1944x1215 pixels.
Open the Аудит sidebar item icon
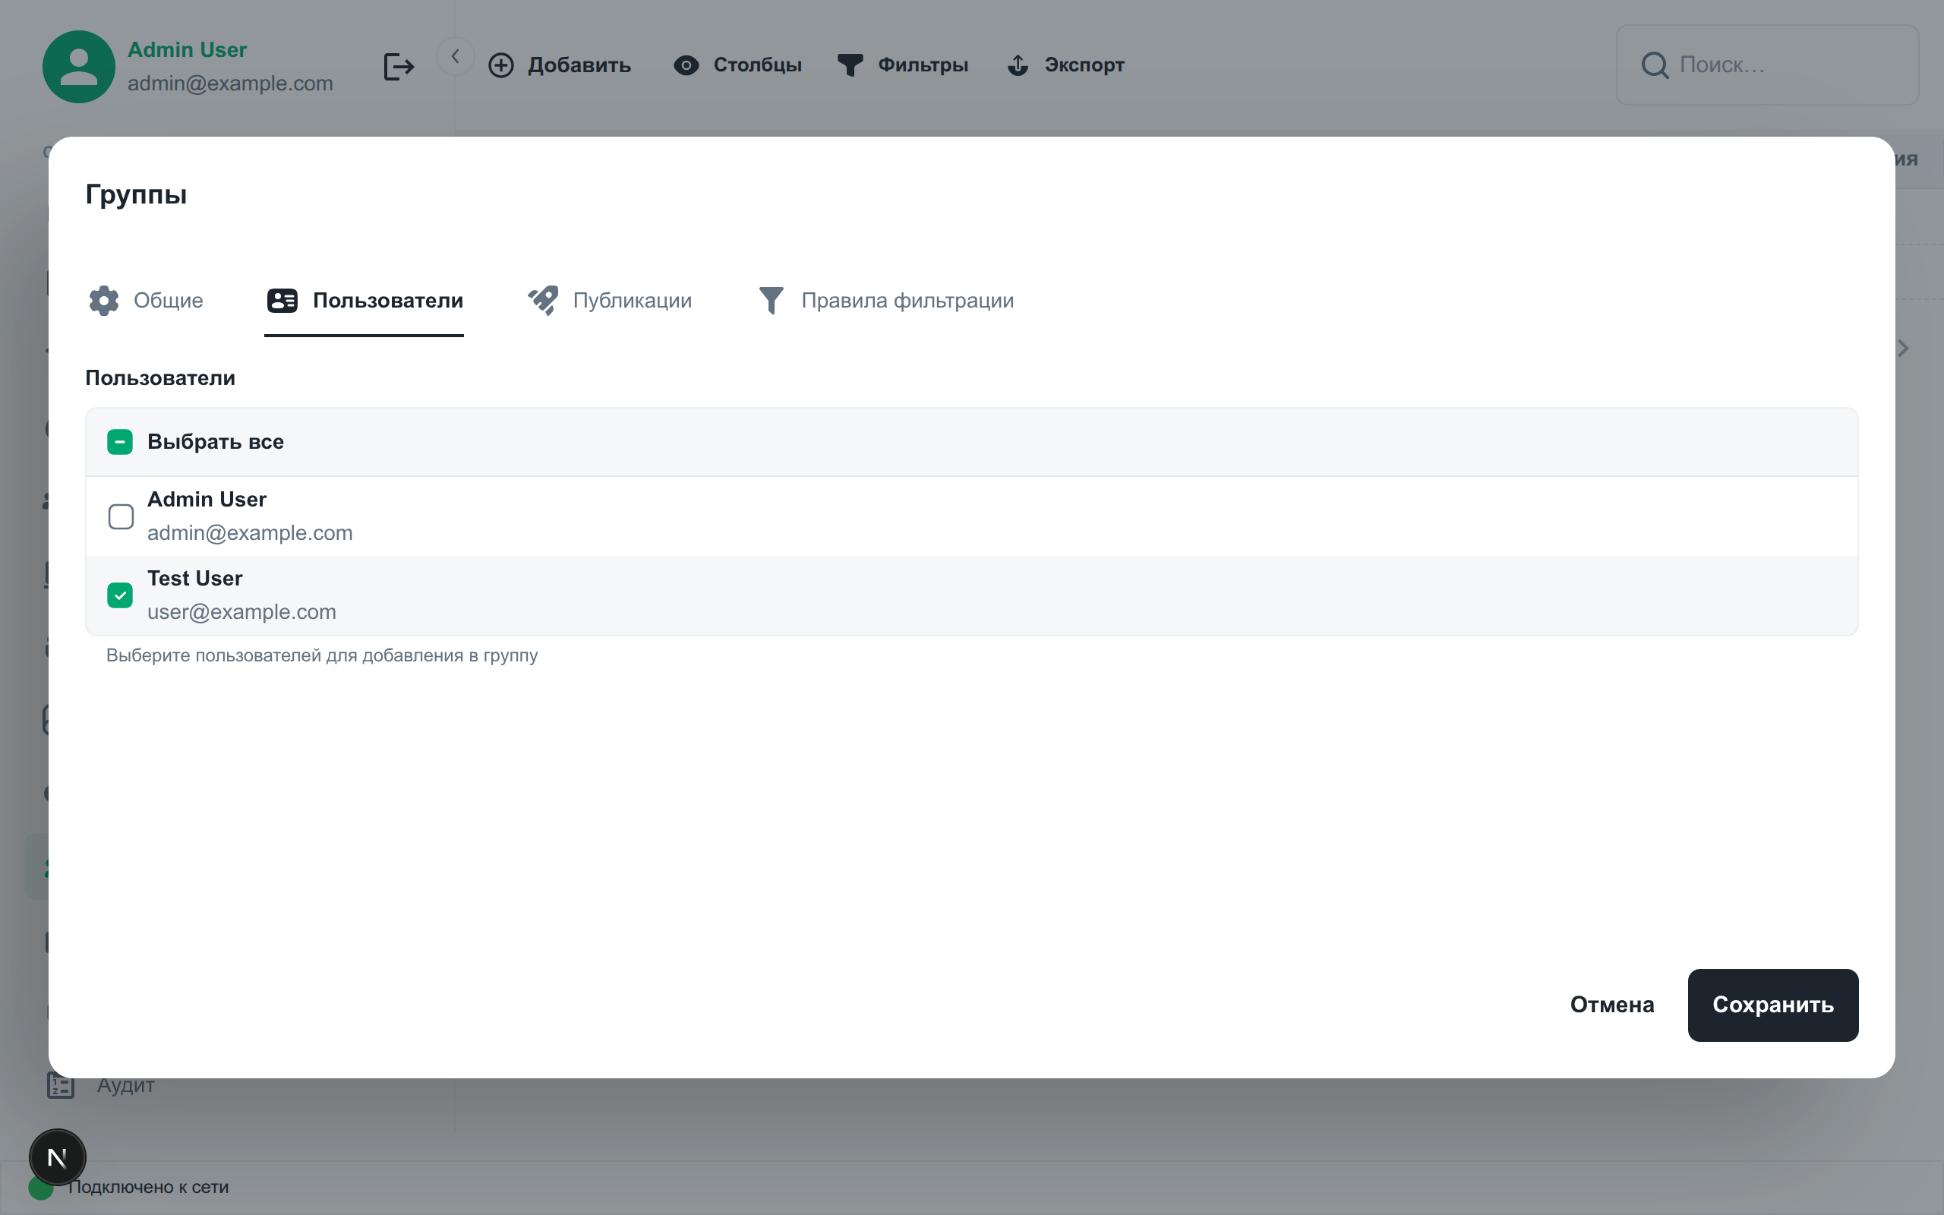tap(61, 1085)
